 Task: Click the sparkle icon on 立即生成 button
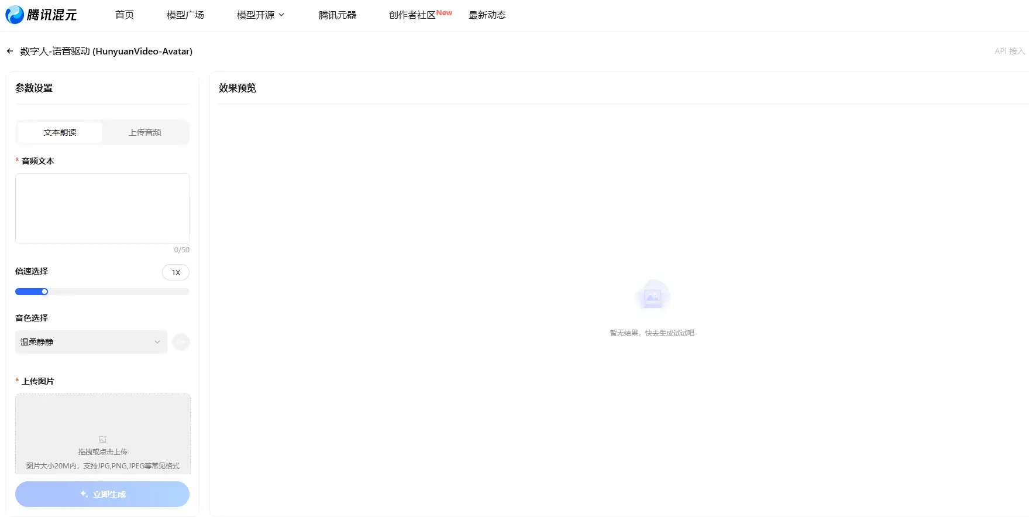pyautogui.click(x=84, y=494)
